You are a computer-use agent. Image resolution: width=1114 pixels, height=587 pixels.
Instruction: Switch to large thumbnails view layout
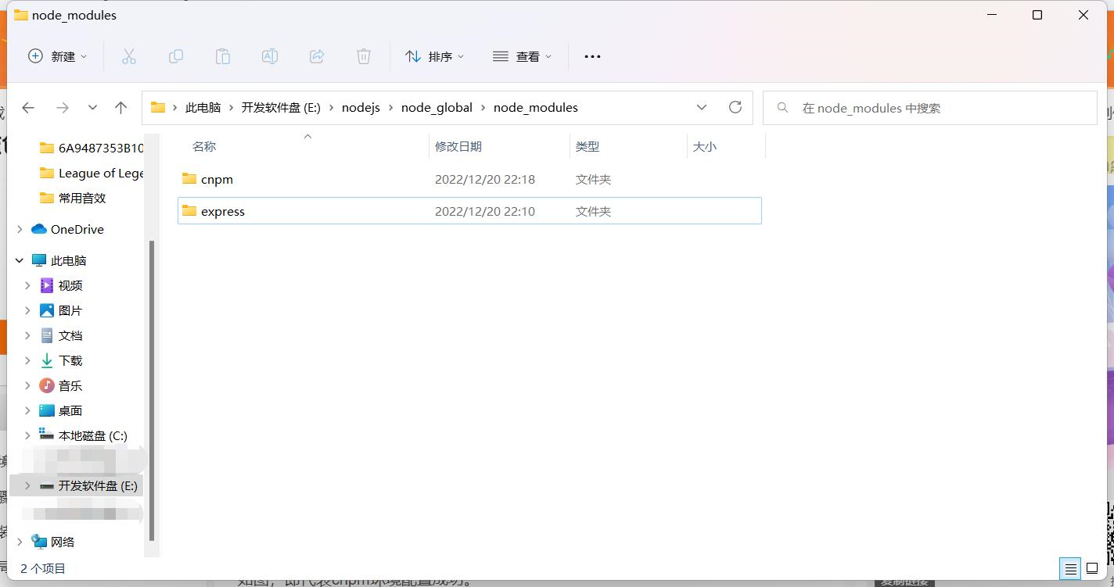point(1092,569)
